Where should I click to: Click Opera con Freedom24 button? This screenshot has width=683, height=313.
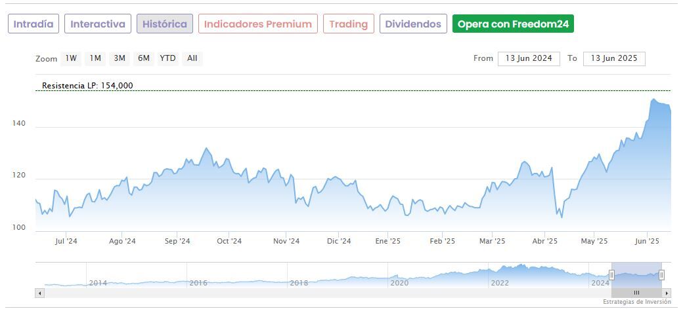pos(514,24)
